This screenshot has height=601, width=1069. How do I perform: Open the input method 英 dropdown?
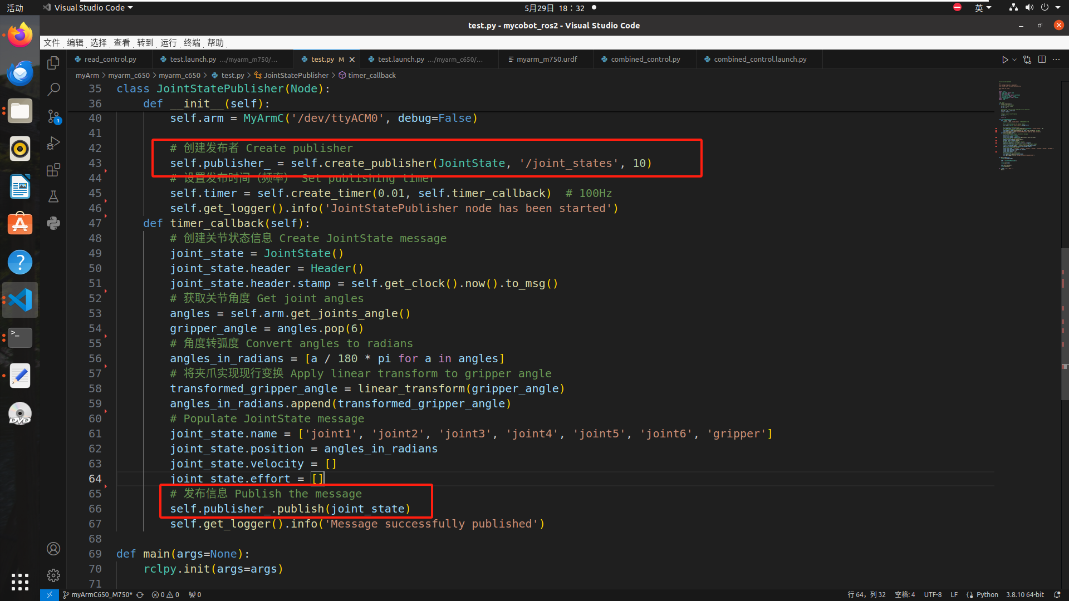(983, 8)
